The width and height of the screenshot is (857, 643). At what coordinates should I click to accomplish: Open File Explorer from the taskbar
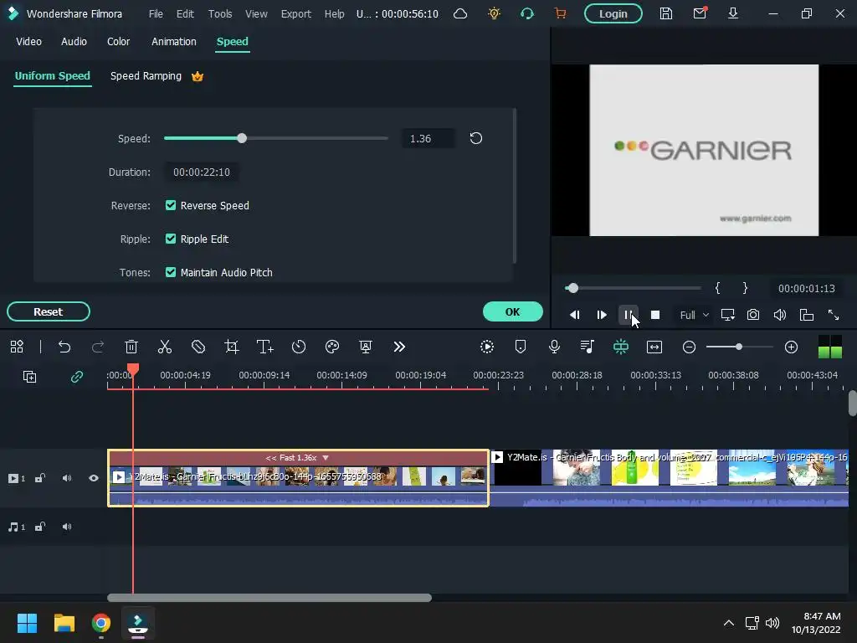click(x=64, y=623)
